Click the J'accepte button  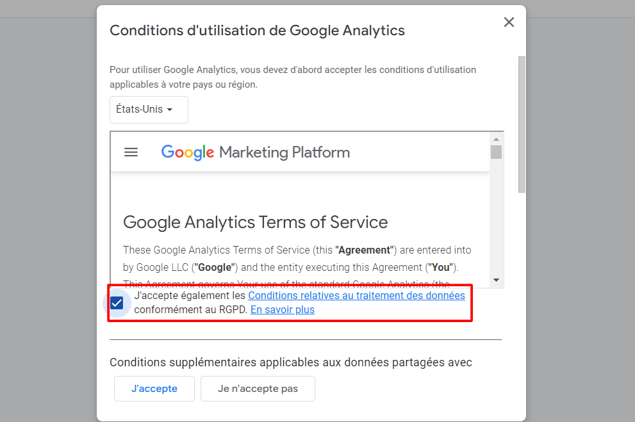click(154, 389)
